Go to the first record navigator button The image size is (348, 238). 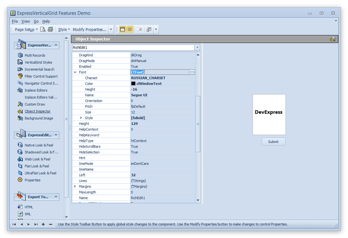click(x=14, y=224)
